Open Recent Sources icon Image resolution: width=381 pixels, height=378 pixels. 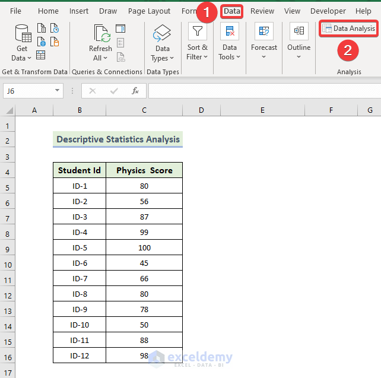click(x=55, y=28)
